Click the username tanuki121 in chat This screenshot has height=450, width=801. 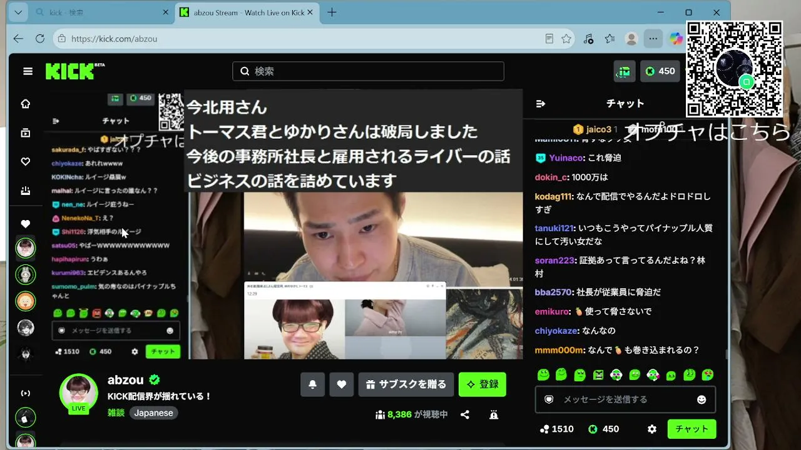(x=554, y=228)
